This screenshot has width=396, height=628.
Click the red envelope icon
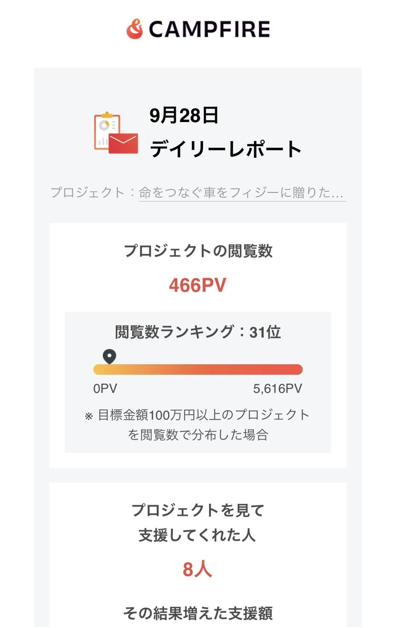click(124, 143)
